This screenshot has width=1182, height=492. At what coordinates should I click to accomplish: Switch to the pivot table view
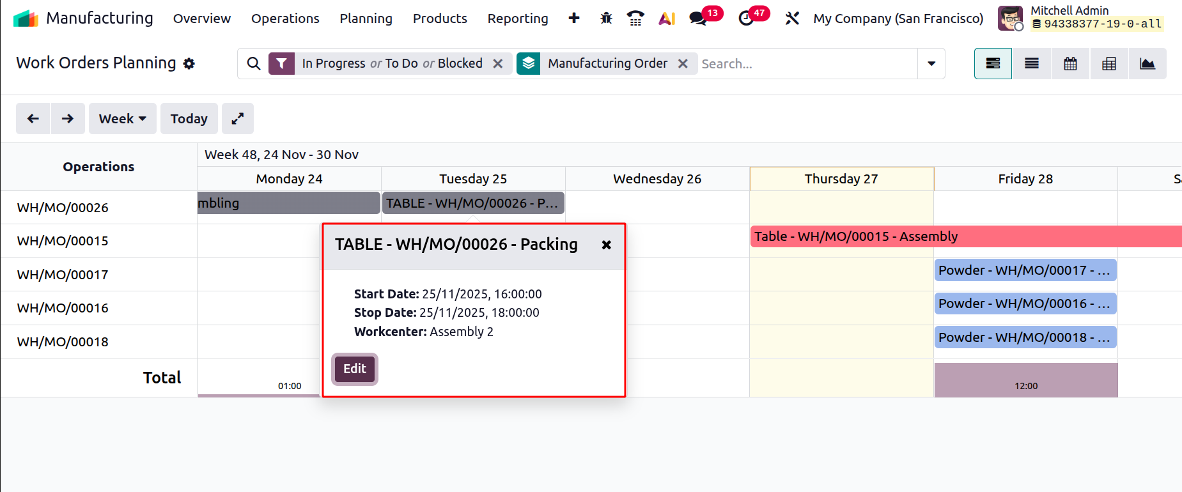[x=1109, y=64]
